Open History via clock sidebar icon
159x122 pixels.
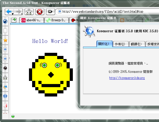pyautogui.click(x=5, y=68)
